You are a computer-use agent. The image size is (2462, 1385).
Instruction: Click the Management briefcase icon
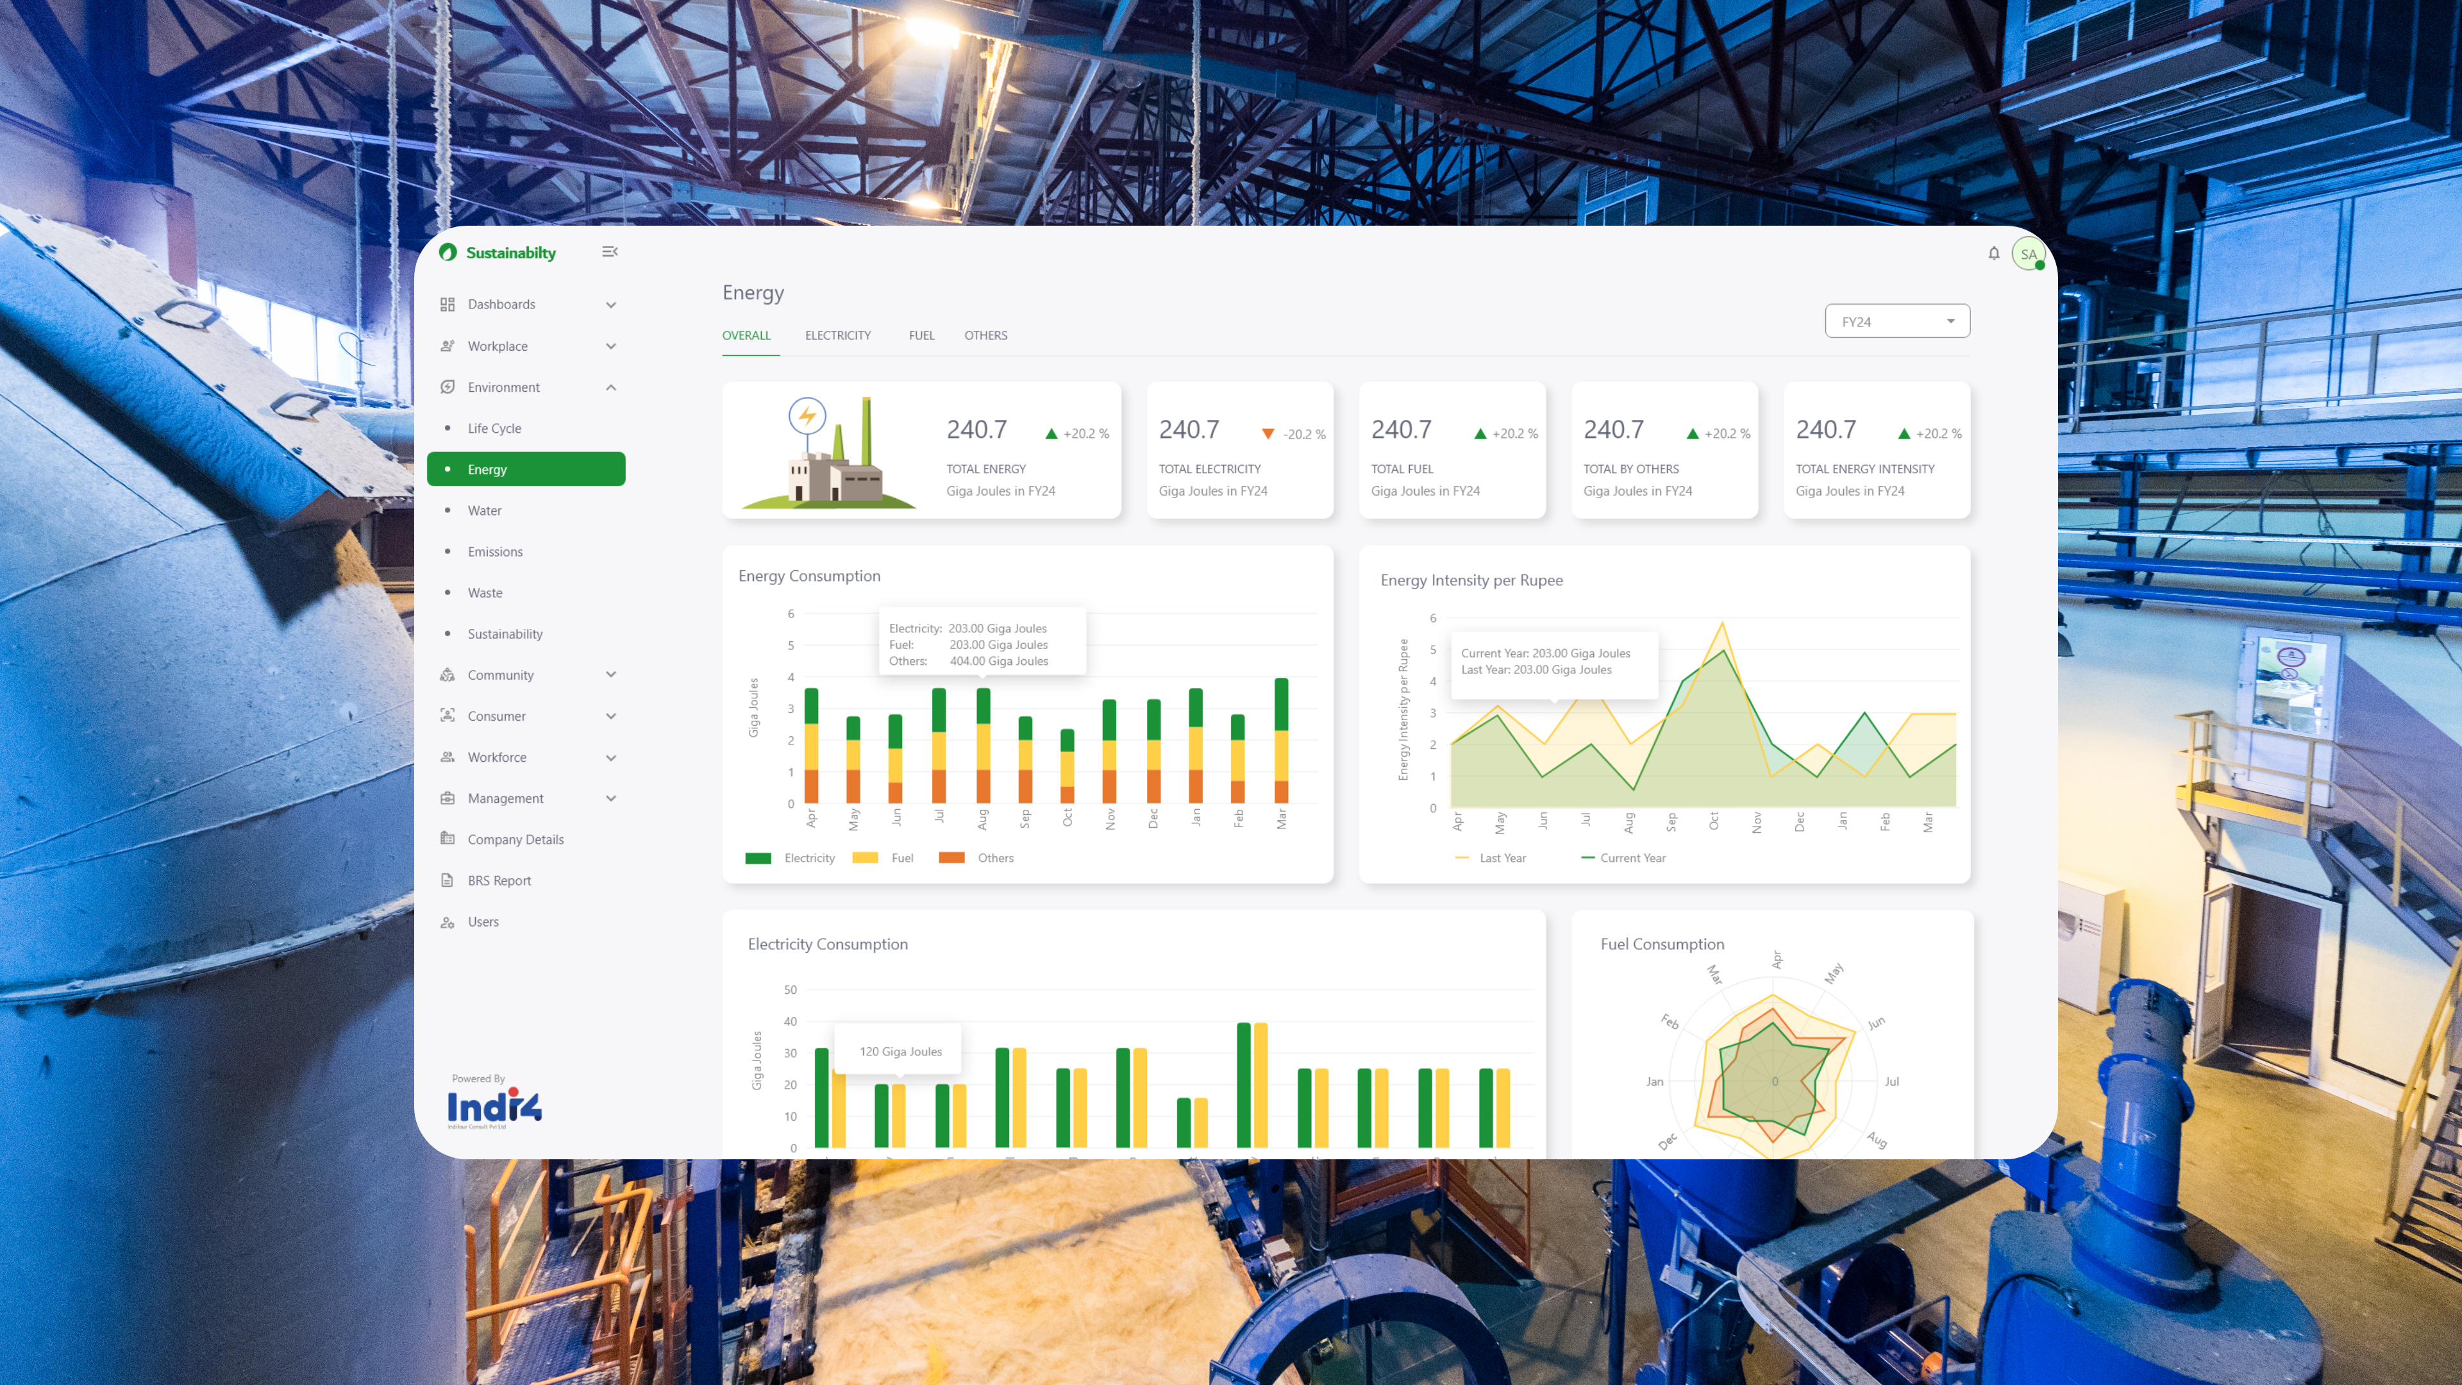[448, 798]
